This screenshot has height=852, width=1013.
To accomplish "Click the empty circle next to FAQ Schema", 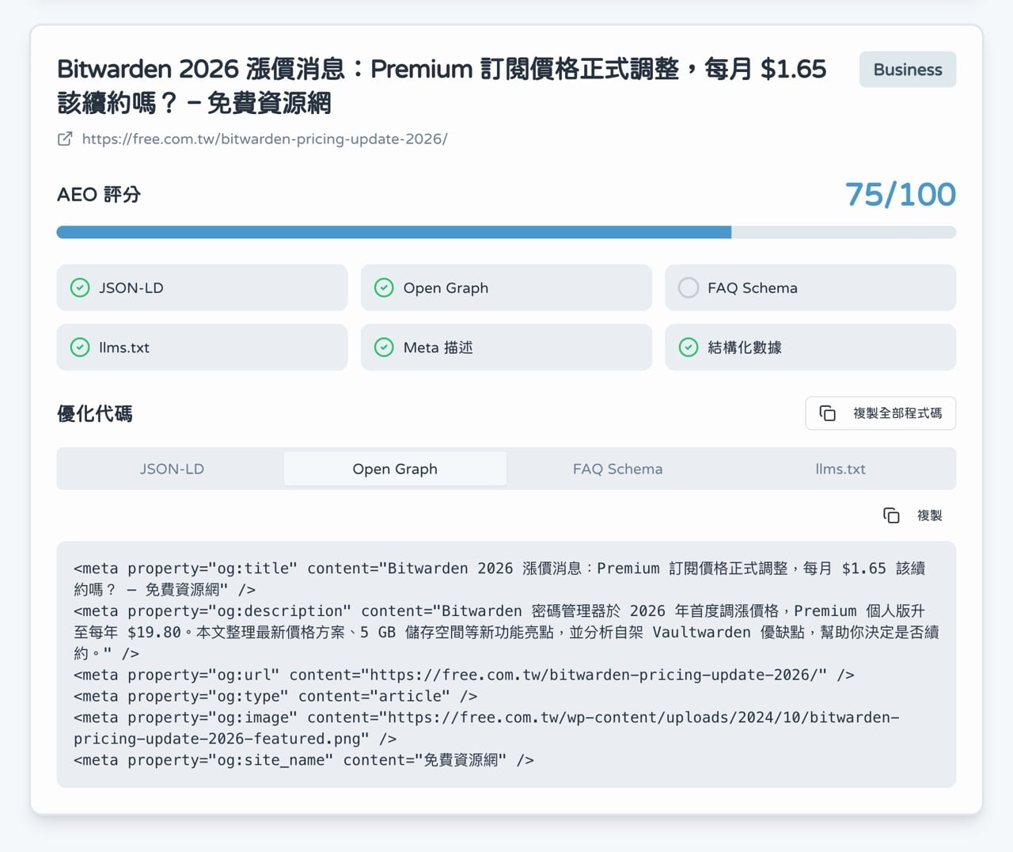I will [x=689, y=287].
